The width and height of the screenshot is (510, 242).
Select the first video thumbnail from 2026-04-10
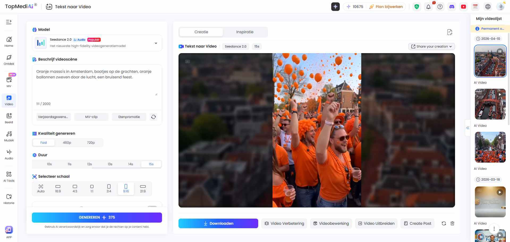pos(490,61)
